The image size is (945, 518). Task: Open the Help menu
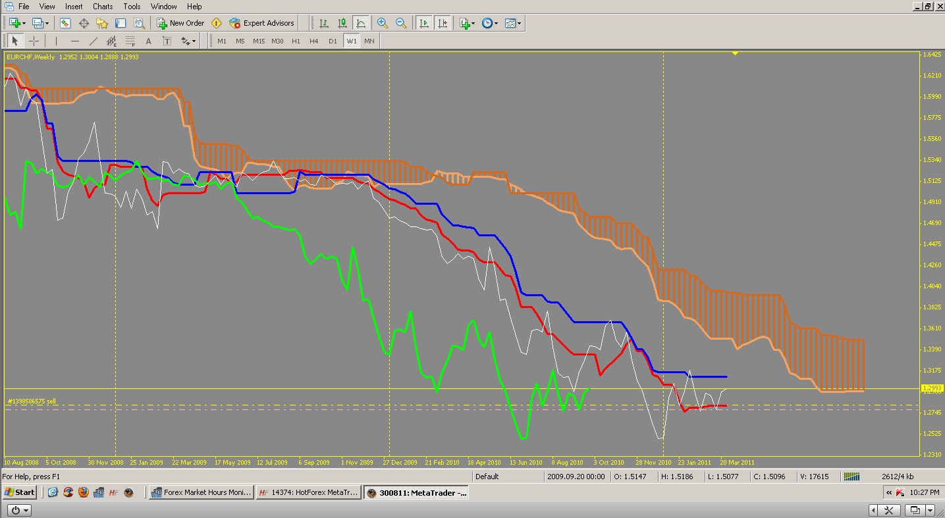194,7
